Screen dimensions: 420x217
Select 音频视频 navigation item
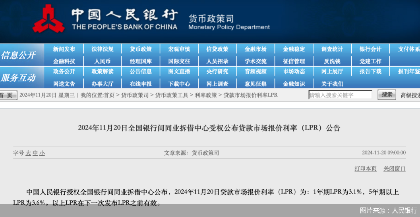pyautogui.click(x=255, y=72)
